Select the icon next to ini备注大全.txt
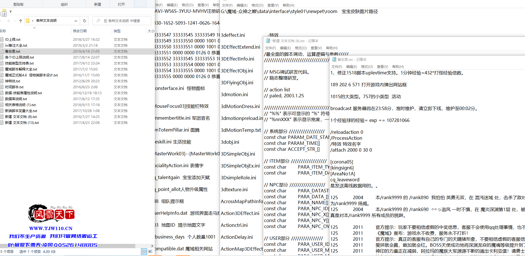525x256 pixels. pos(2,46)
